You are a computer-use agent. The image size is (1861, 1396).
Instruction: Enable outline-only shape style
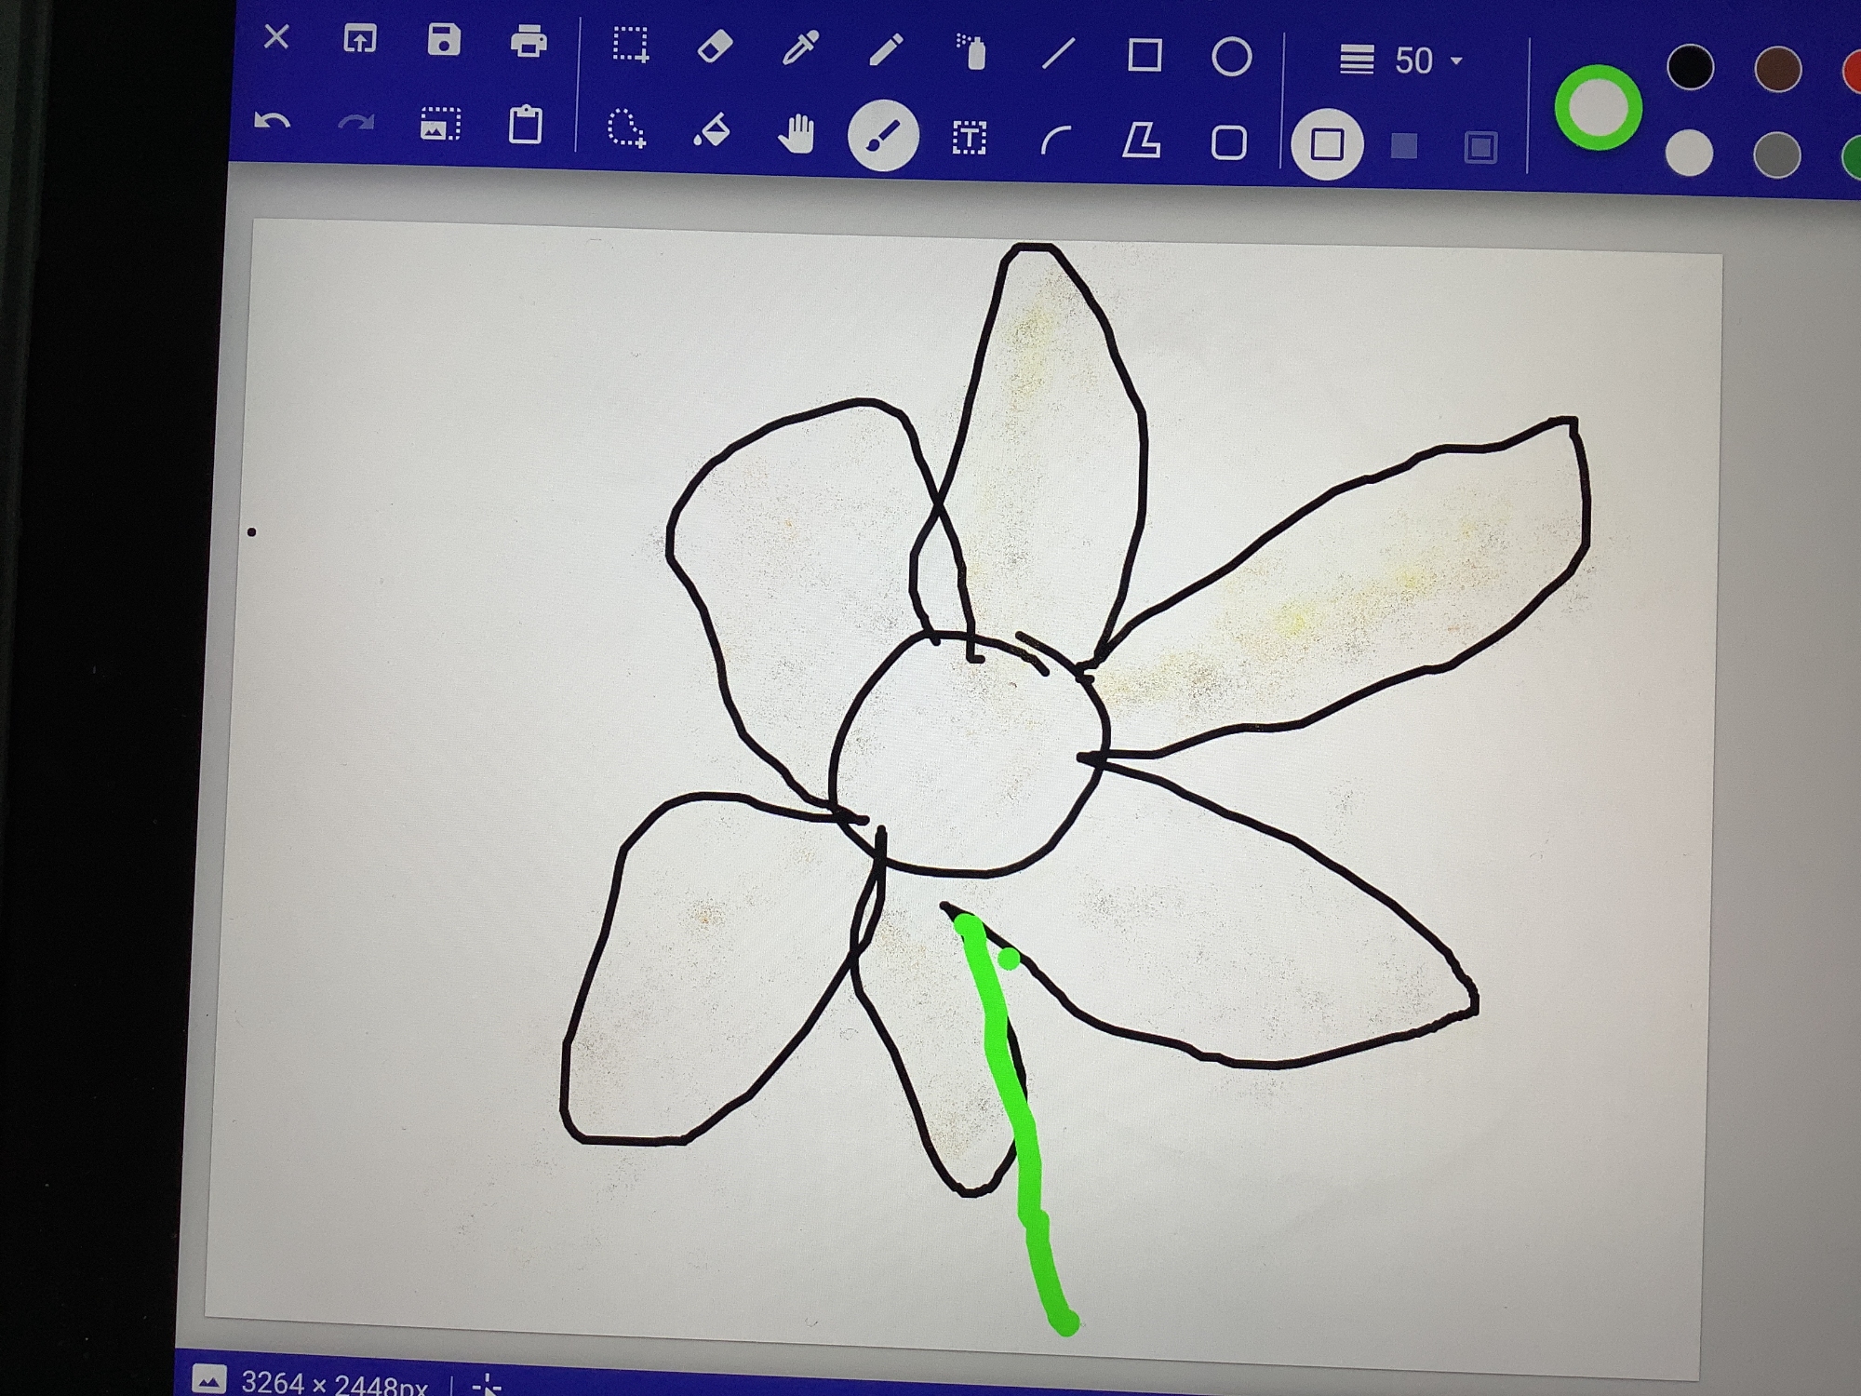pos(1326,144)
